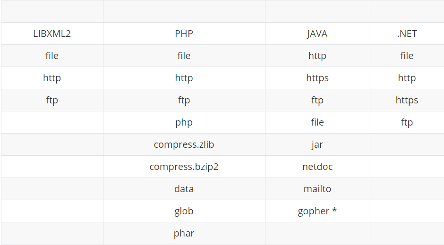This screenshot has height=245, width=444.
Task: Select 'compress.zlib' cell in PHP column
Action: click(184, 144)
